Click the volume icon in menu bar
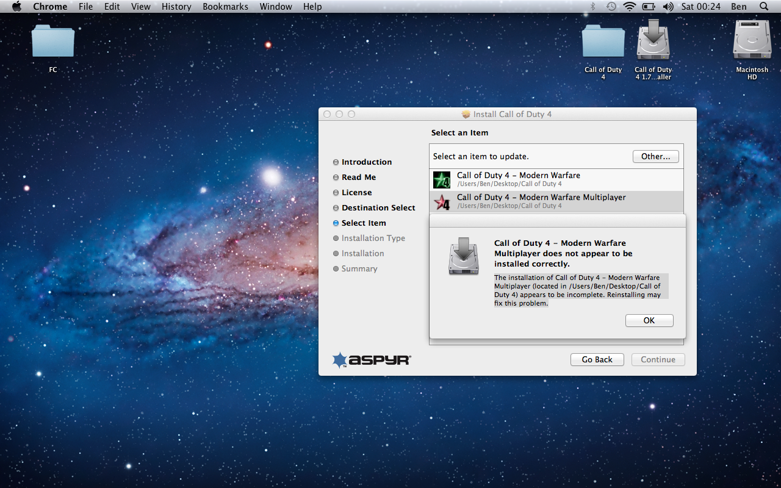781x488 pixels. [668, 7]
